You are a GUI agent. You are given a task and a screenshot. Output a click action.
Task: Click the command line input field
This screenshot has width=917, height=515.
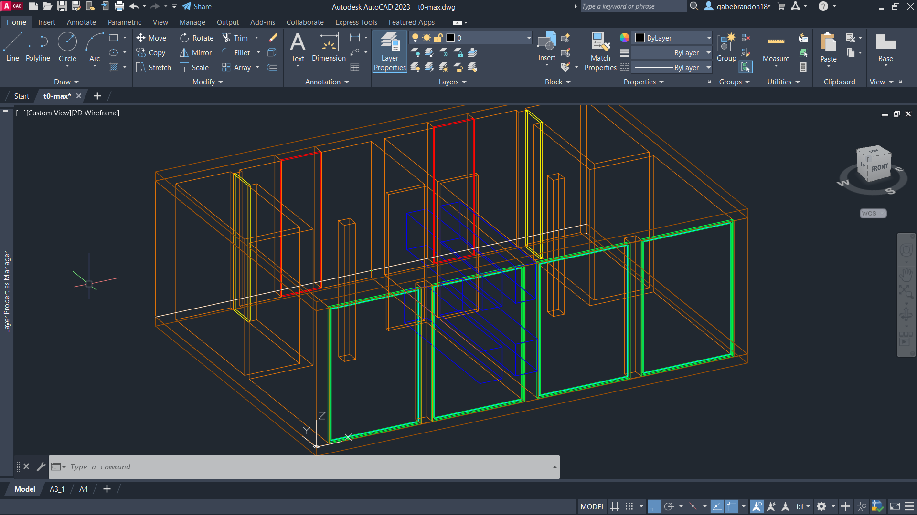click(306, 467)
